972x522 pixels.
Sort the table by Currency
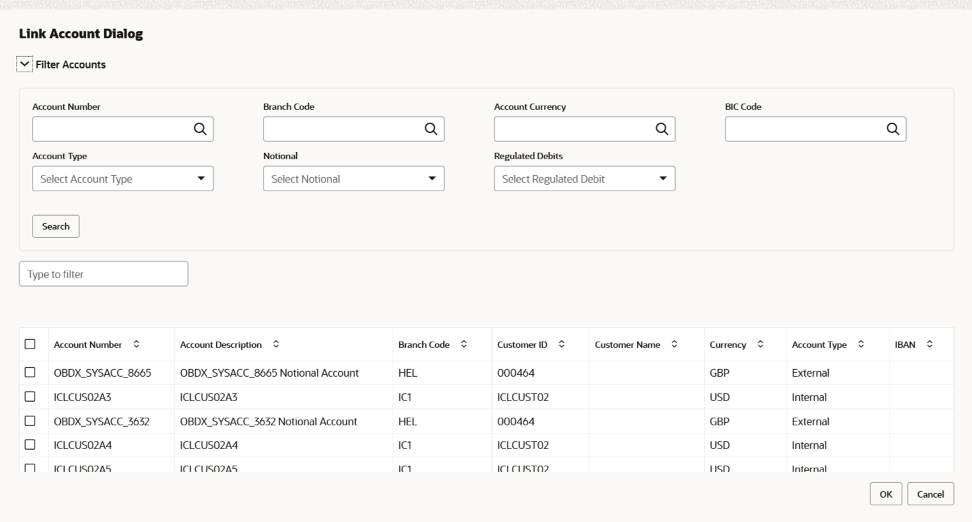(x=760, y=344)
